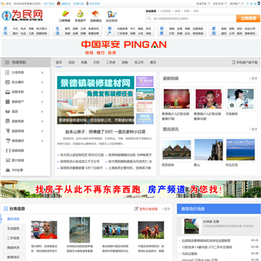Open the 黄山 photo thumbnail

(x=209, y=150)
